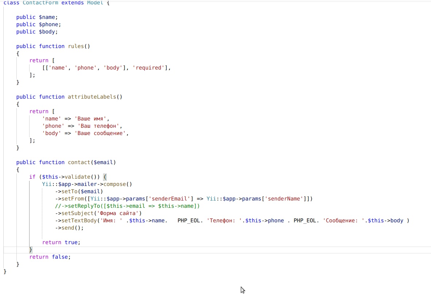The height and width of the screenshot is (294, 431).
Task: Click the 'Сообщение: ' string in setTextBody
Action: tap(344, 220)
